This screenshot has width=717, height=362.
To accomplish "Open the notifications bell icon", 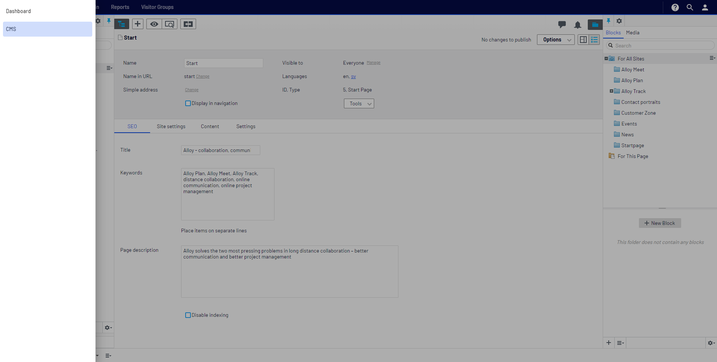I will click(577, 25).
